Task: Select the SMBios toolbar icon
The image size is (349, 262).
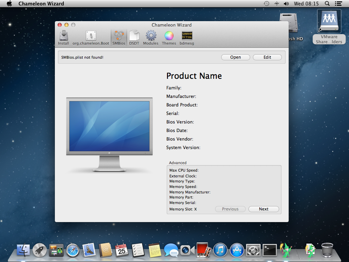Action: (119, 38)
